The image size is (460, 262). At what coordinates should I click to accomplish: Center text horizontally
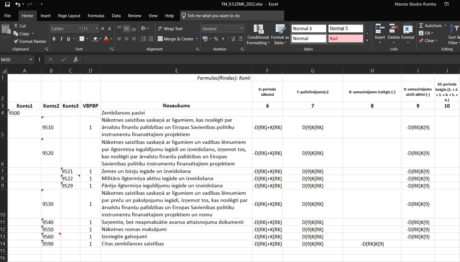tap(126, 39)
